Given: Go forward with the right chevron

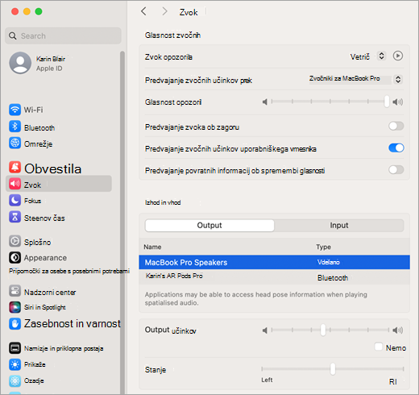Looking at the screenshot, I should 164,11.
